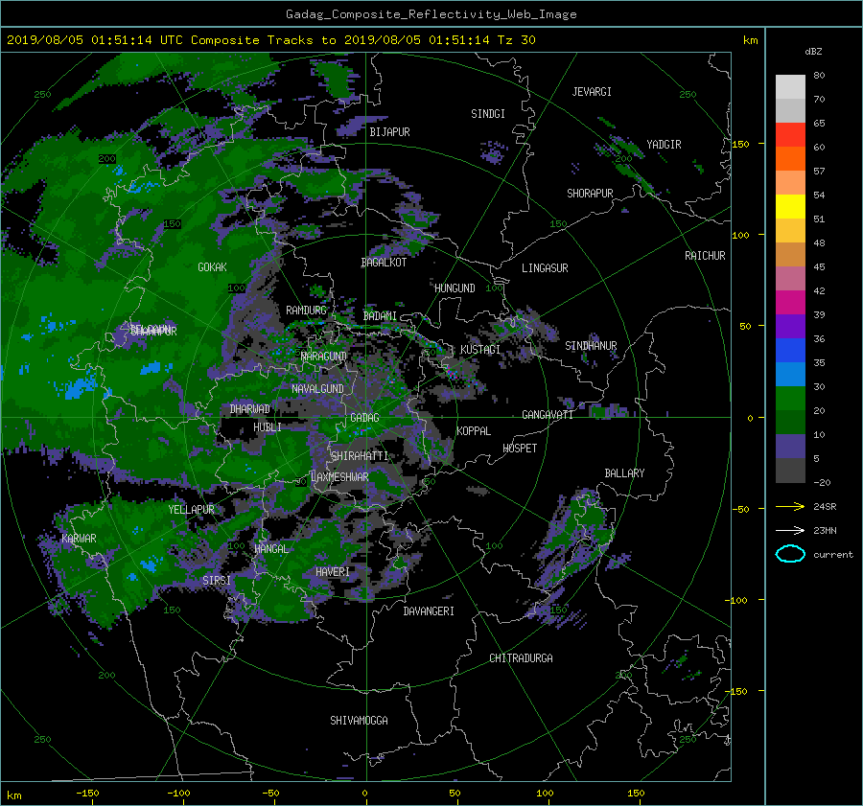Screen dimensions: 863x806
Task: Click the BAGALKOT city label
Action: (x=384, y=263)
